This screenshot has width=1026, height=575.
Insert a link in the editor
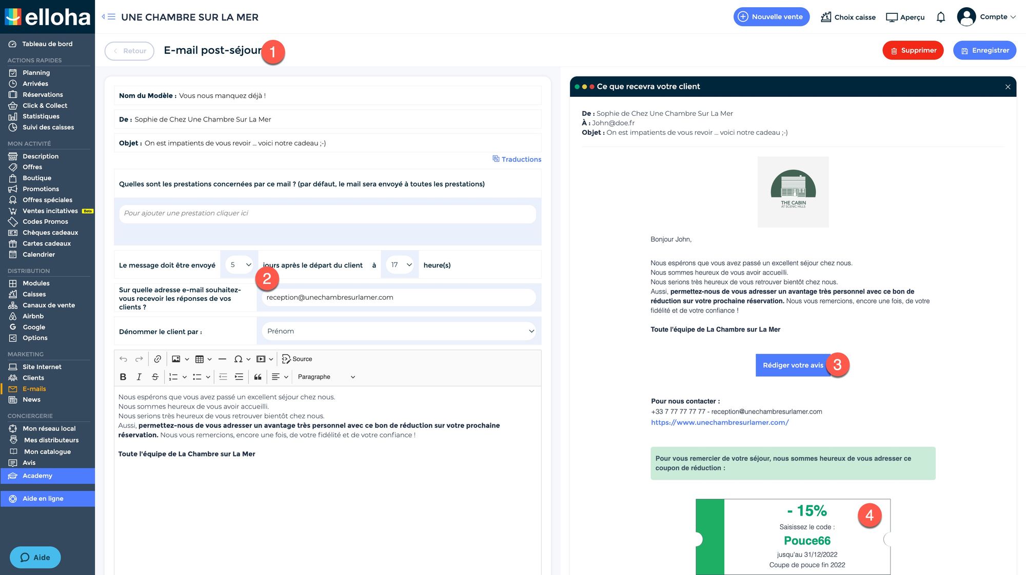click(157, 359)
